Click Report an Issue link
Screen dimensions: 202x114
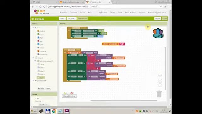click(x=130, y=12)
